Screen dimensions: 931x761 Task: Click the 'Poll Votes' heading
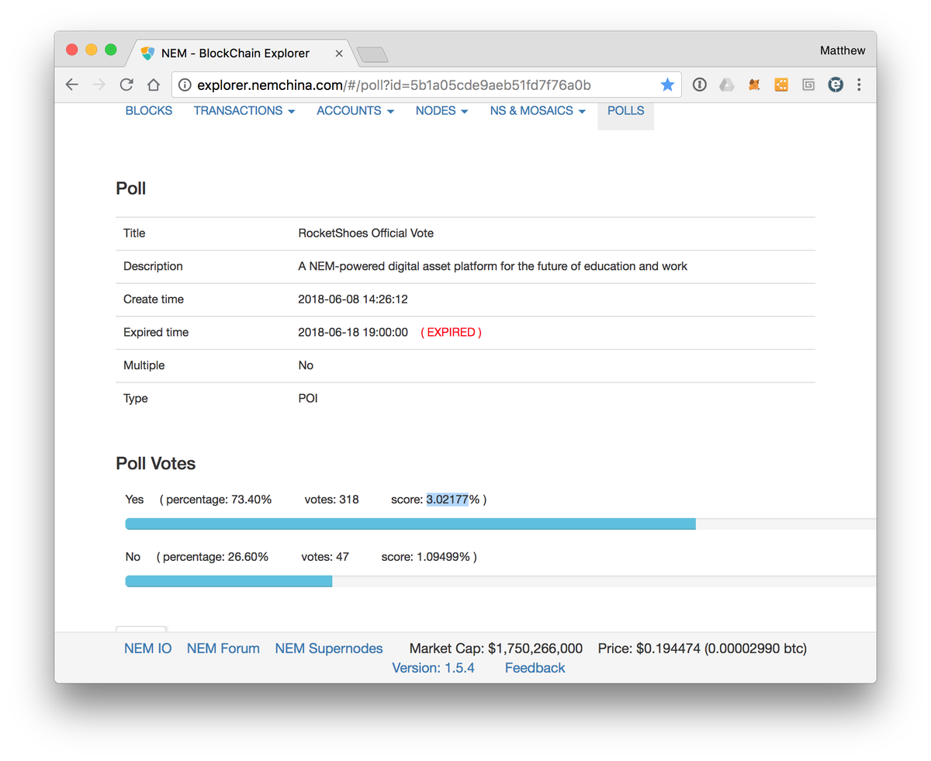(155, 464)
